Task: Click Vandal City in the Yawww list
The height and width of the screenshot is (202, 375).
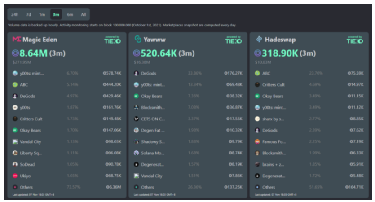Action: [152, 176]
